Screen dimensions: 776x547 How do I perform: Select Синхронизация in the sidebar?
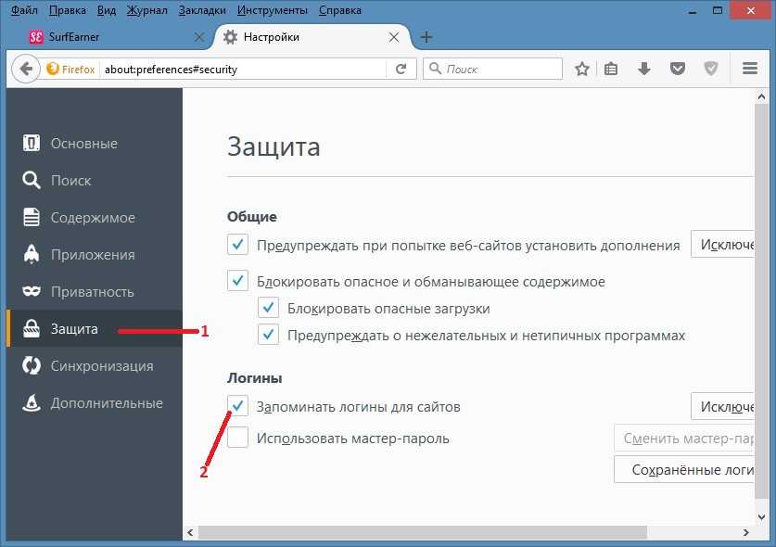[94, 366]
